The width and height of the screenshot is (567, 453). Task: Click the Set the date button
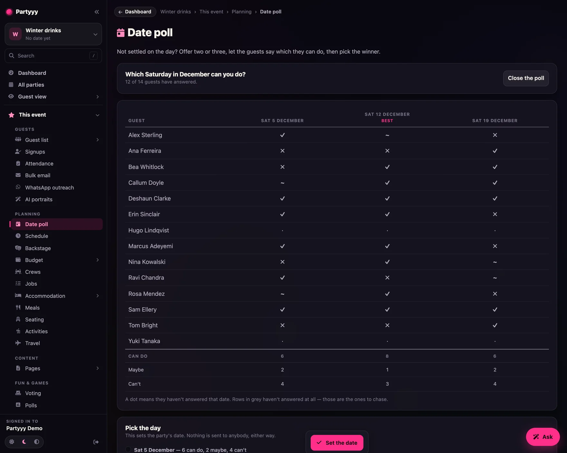pos(337,443)
